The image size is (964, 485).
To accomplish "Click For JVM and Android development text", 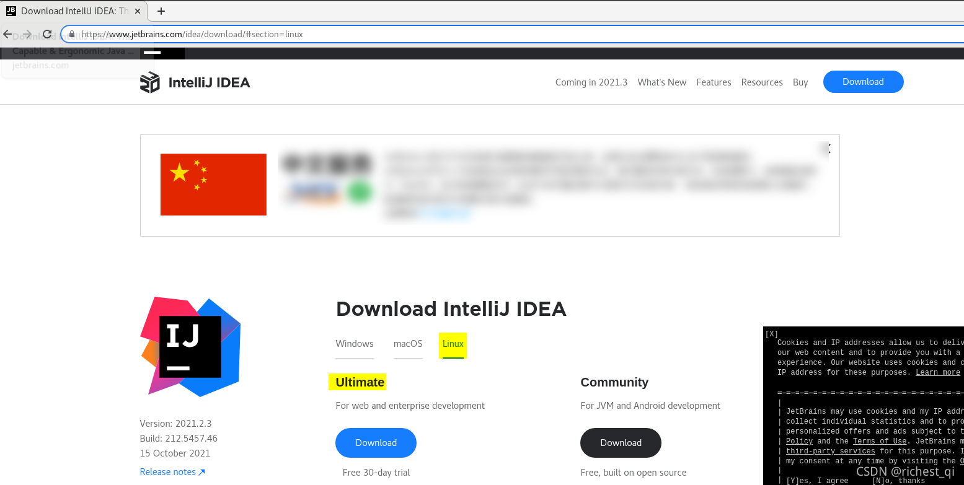I will tap(650, 406).
